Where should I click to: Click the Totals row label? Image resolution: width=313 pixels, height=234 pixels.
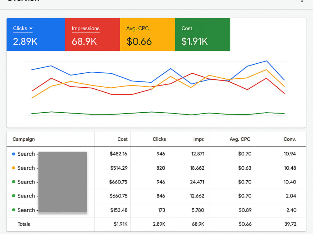click(24, 224)
